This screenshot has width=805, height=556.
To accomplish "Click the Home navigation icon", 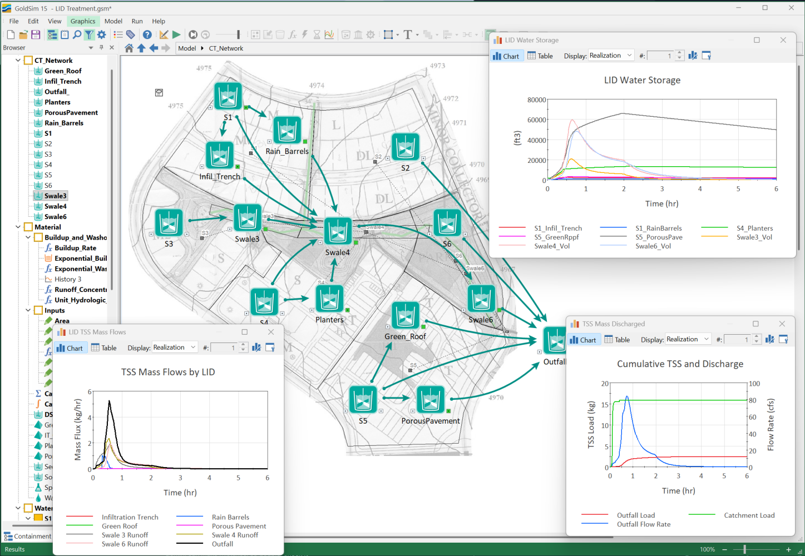I will (x=129, y=48).
